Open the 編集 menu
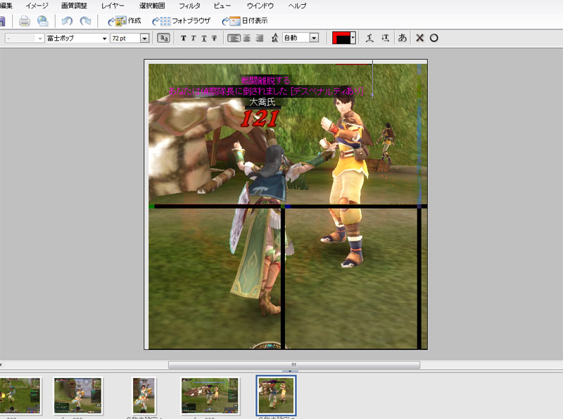This screenshot has height=419, width=563. (x=6, y=6)
